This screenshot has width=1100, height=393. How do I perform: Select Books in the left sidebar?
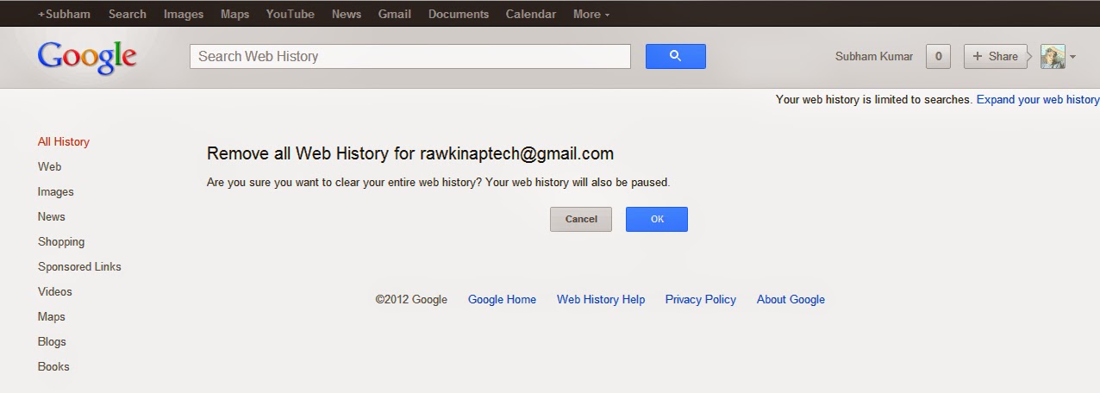click(53, 366)
